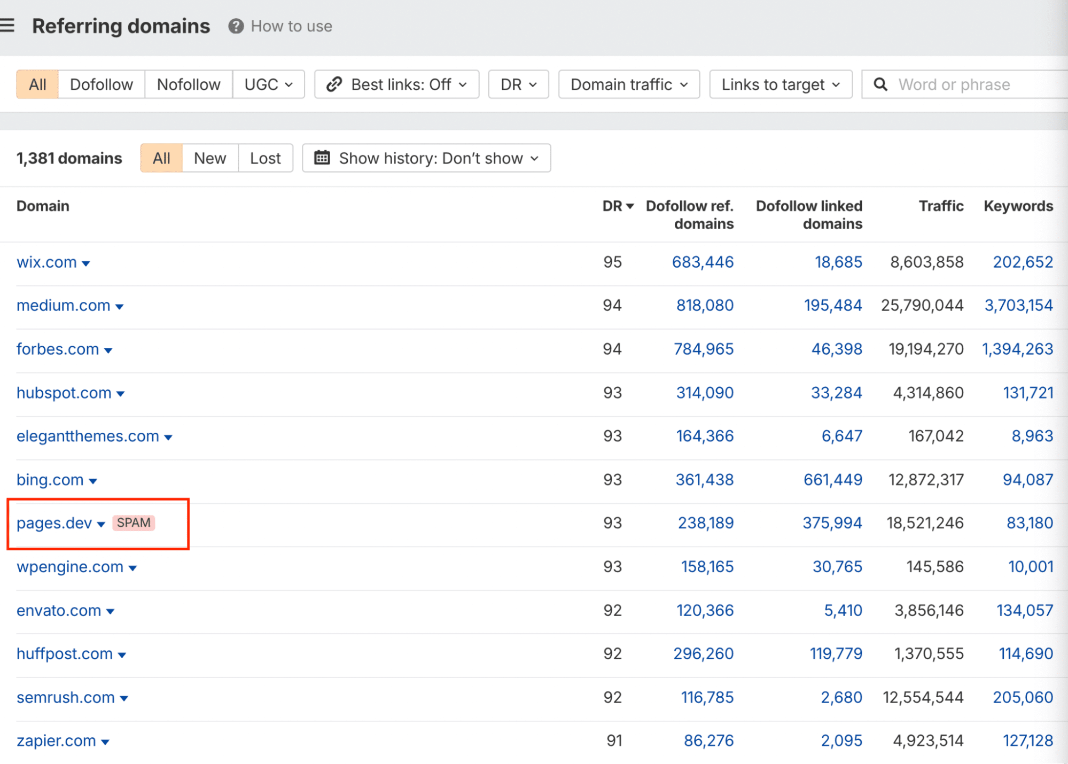The height and width of the screenshot is (764, 1068).
Task: Open the envato.com domain link
Action: (x=59, y=611)
